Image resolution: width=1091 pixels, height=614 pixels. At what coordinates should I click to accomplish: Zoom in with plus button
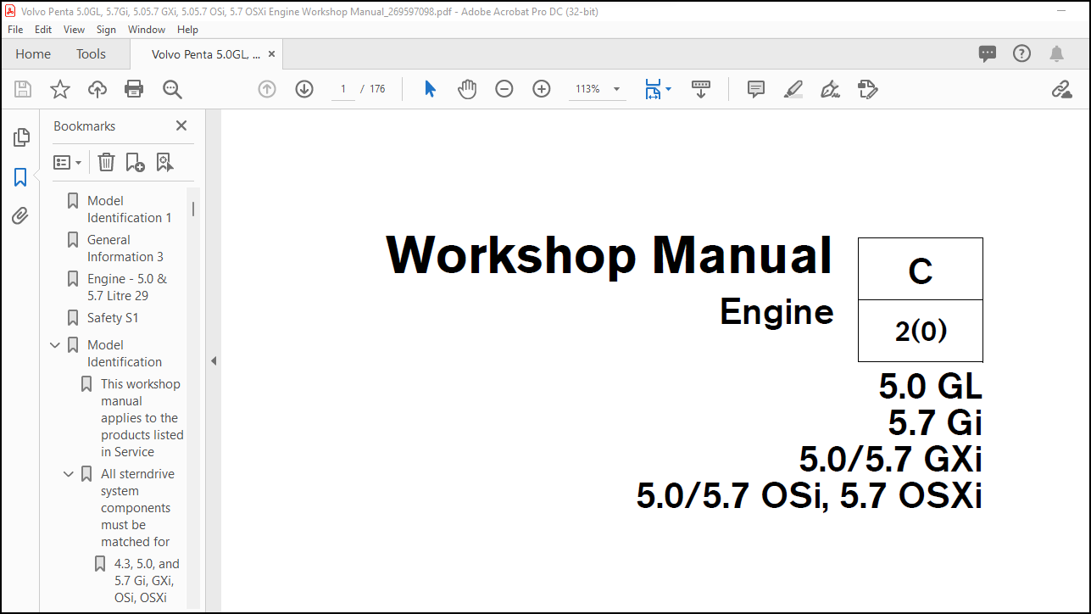click(542, 89)
